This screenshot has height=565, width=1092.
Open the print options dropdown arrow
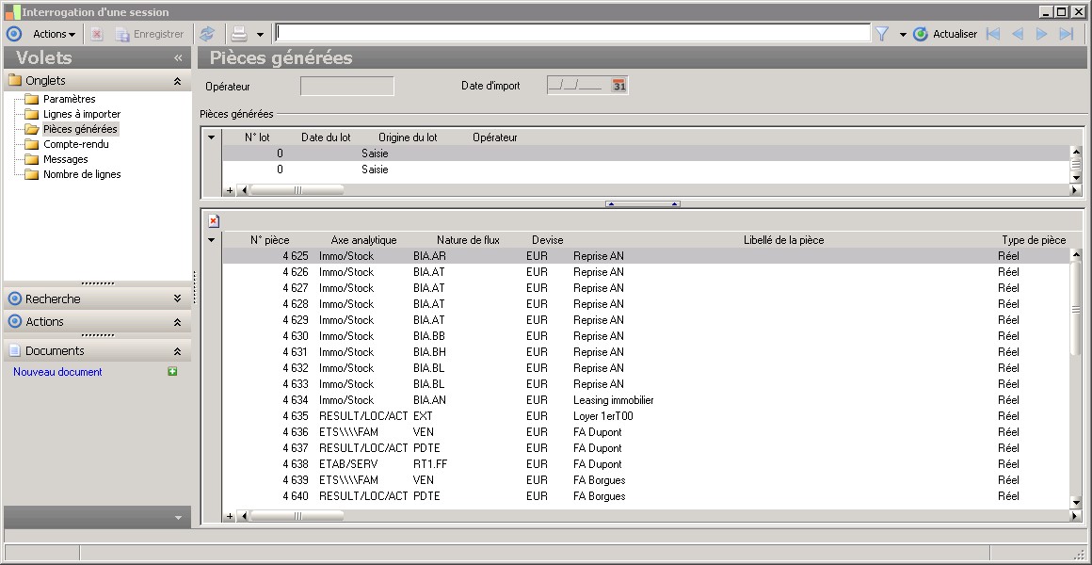click(x=260, y=34)
